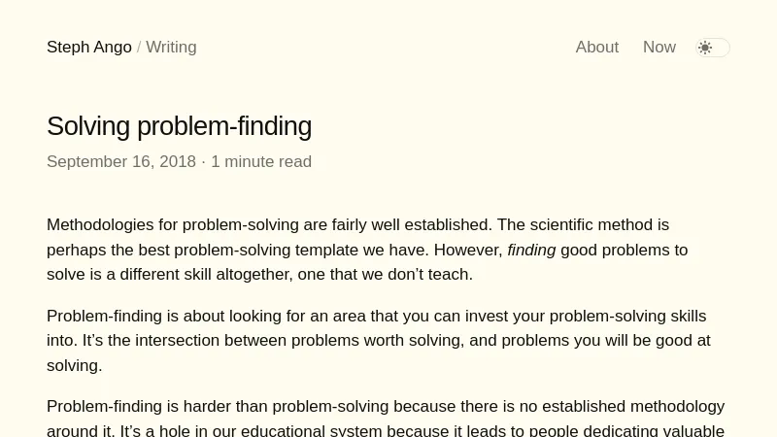Click the "Solving problem-finding" article title
This screenshot has width=777, height=437.
pos(179,126)
